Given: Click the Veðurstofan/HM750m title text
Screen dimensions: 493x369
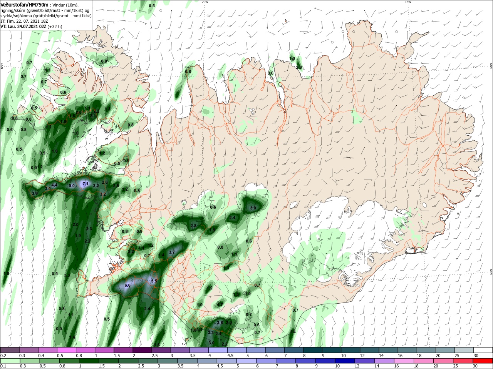Looking at the screenshot, I should [x=24, y=5].
